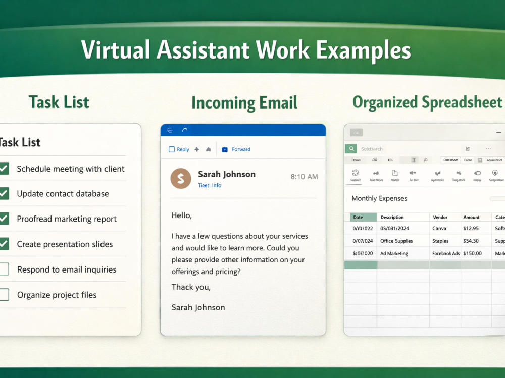Click the Hello, greeting in email body
The width and height of the screenshot is (505, 378).
click(x=182, y=215)
